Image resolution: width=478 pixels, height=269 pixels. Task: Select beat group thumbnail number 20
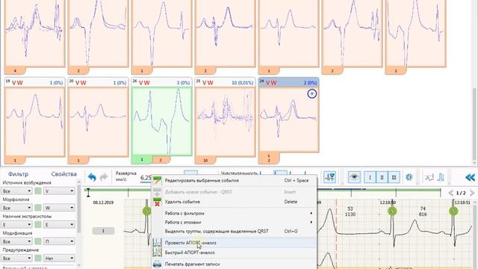(x=98, y=121)
